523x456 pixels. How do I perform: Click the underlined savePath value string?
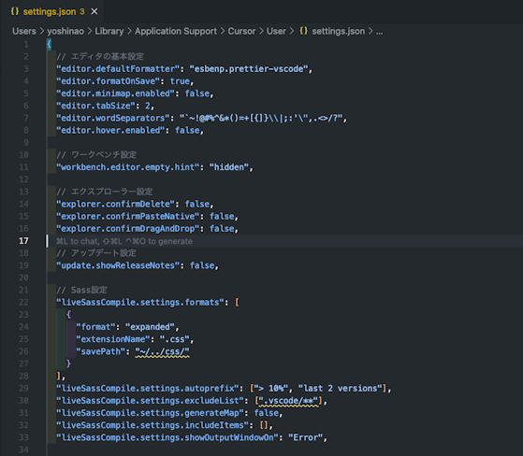(x=162, y=351)
